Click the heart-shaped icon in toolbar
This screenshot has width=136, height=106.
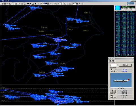54,4
